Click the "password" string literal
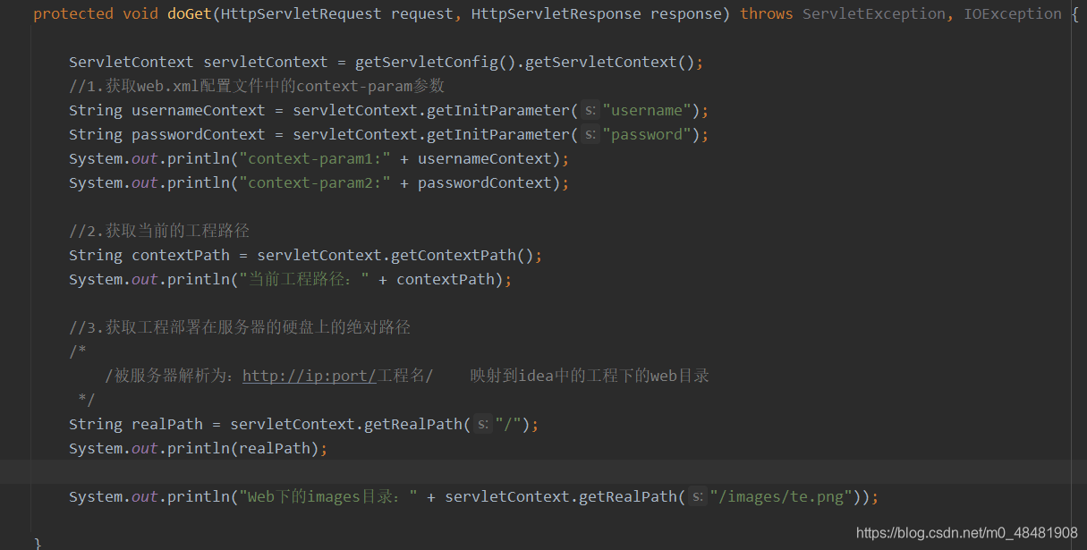This screenshot has height=550, width=1087. [x=647, y=134]
